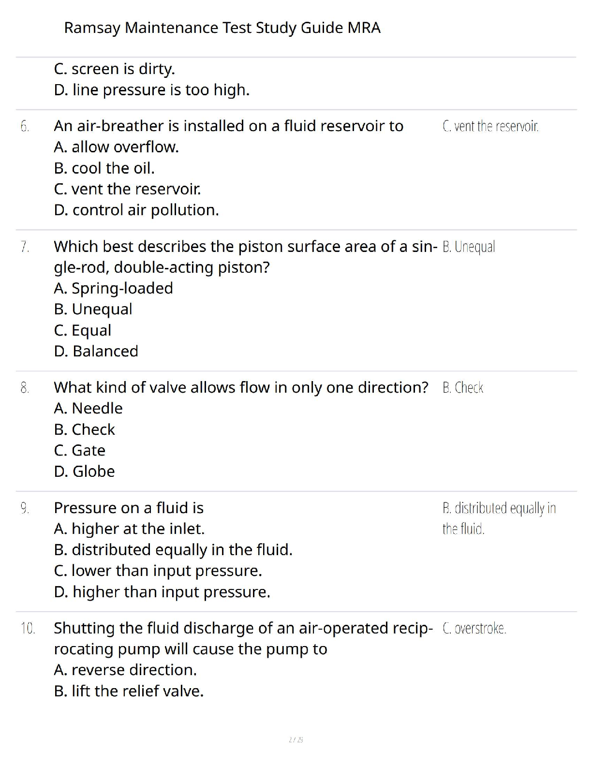Pick the D. Balanced option
This screenshot has height=766, width=592.
(x=96, y=351)
